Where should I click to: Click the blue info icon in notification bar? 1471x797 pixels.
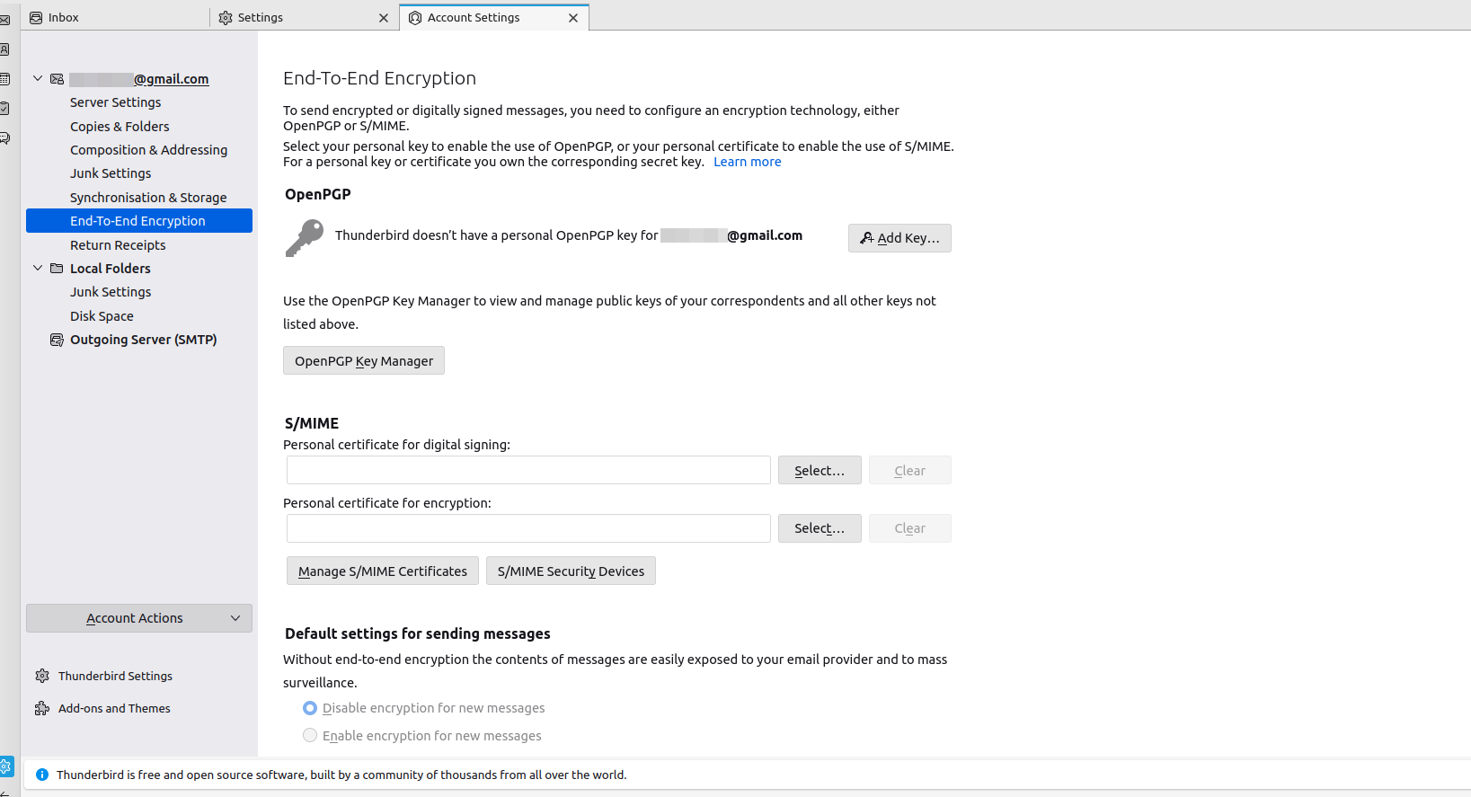point(42,775)
